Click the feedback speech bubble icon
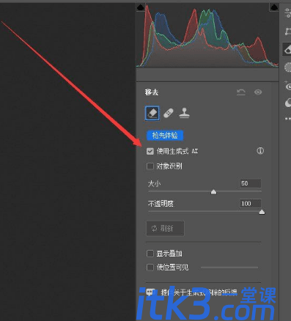The width and height of the screenshot is (291, 321). coord(150,292)
